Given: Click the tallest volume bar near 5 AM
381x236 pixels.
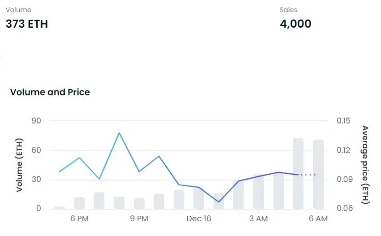Looking at the screenshot, I should pos(298,174).
